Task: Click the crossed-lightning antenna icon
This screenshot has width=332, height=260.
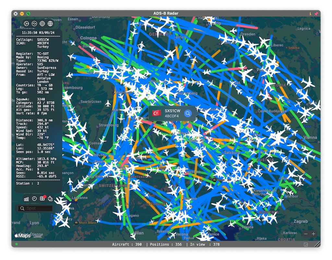Action: tap(34, 23)
